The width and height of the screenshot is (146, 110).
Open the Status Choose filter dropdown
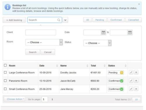pos(98,43)
